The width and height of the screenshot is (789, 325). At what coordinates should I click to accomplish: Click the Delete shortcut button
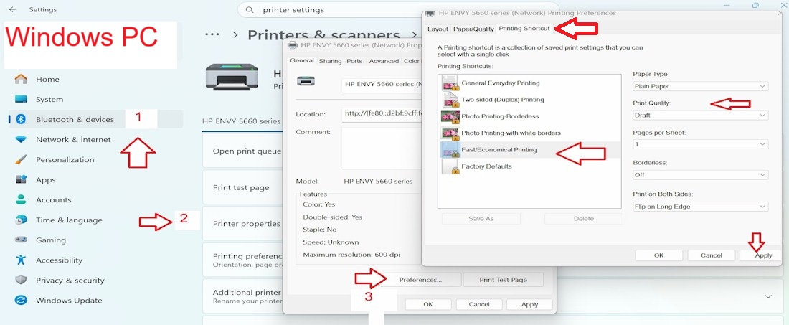point(584,219)
